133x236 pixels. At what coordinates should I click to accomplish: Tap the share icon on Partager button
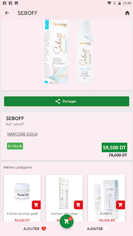[58, 101]
